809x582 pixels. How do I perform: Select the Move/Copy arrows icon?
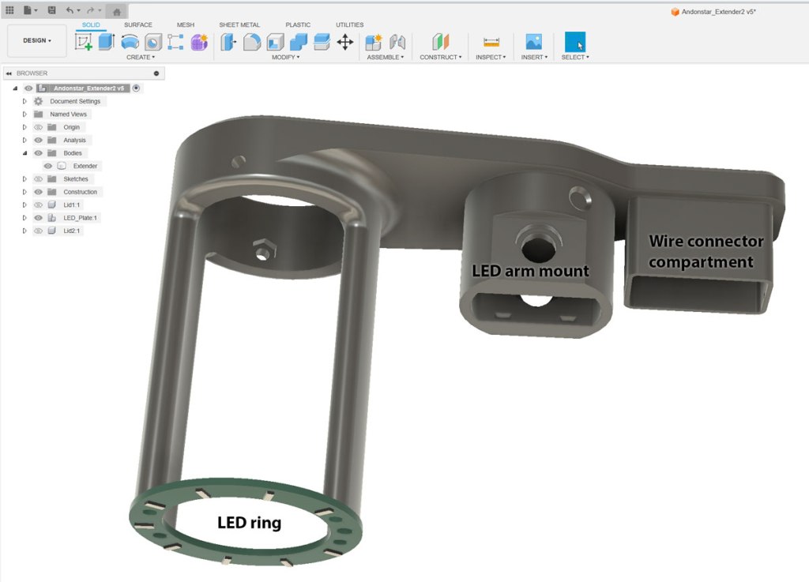click(345, 42)
